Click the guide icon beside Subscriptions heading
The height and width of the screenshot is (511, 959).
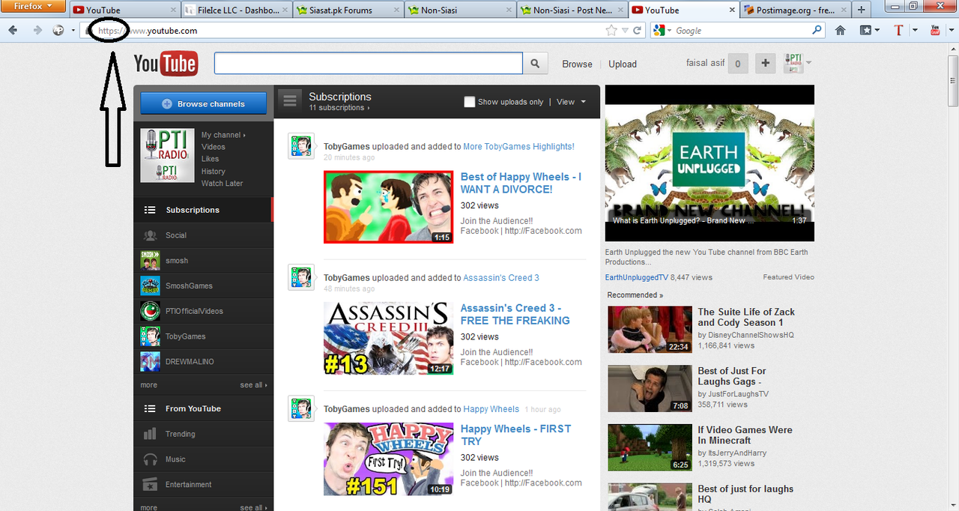point(291,100)
